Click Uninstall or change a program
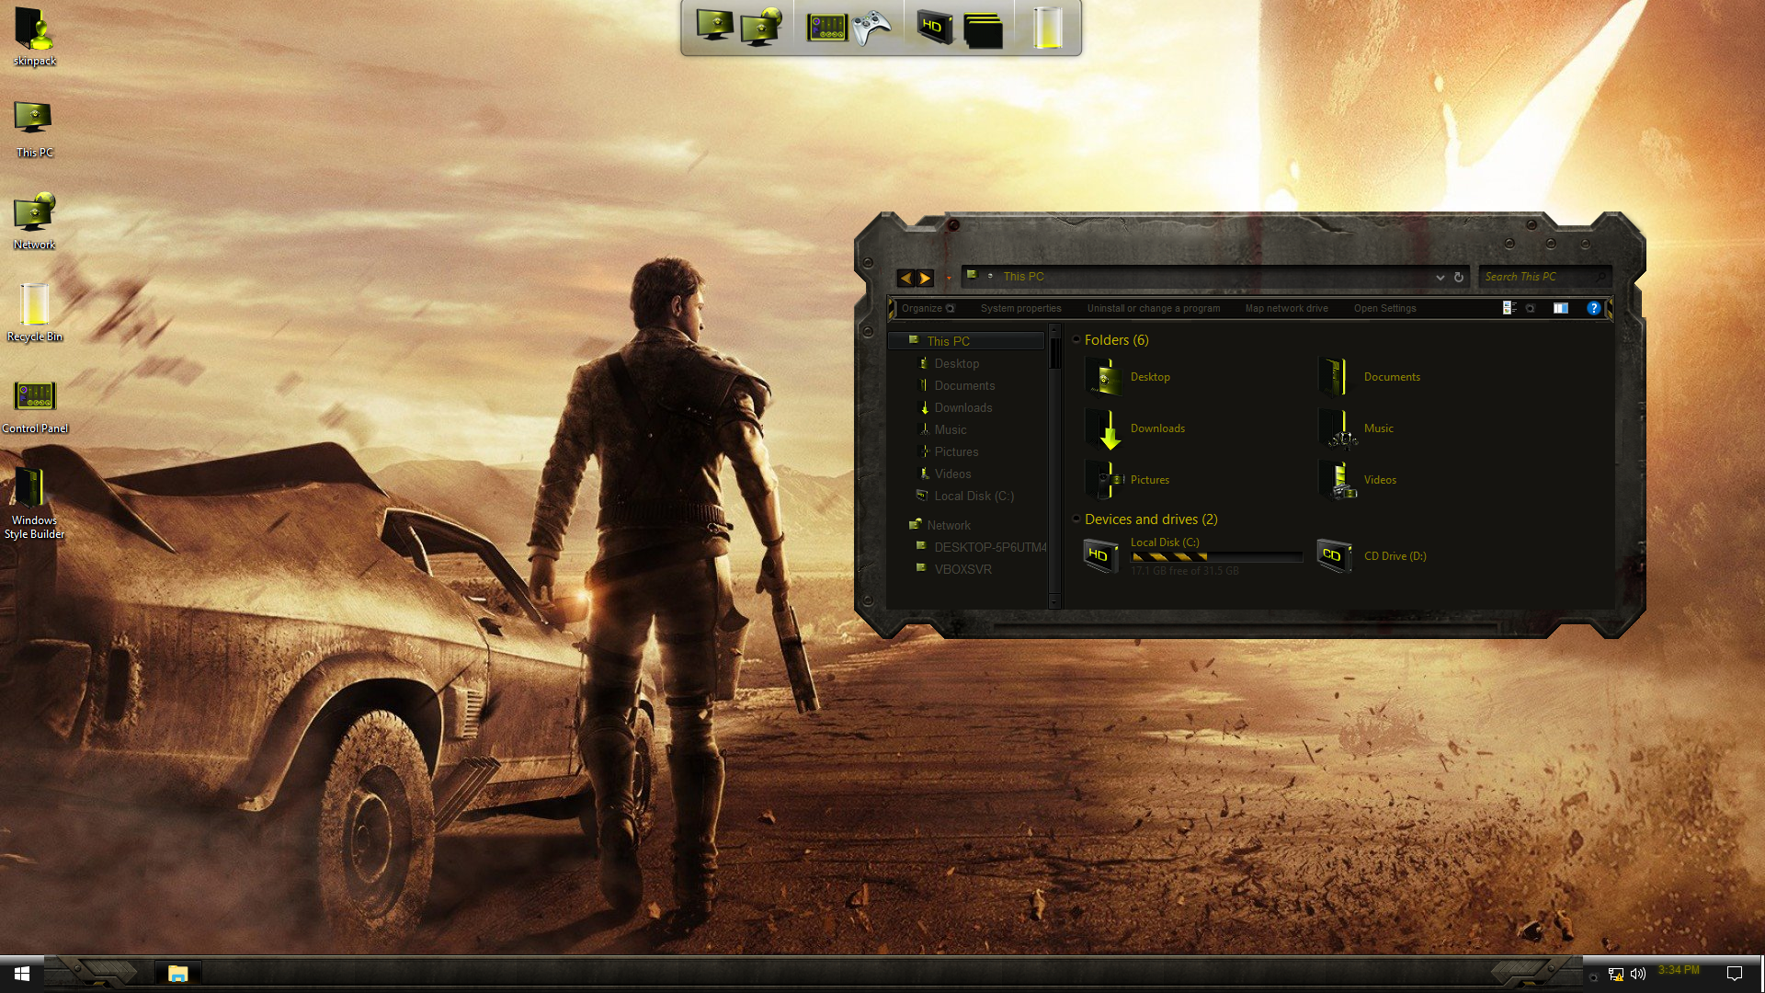Screen dimensions: 1765x993 [1153, 308]
